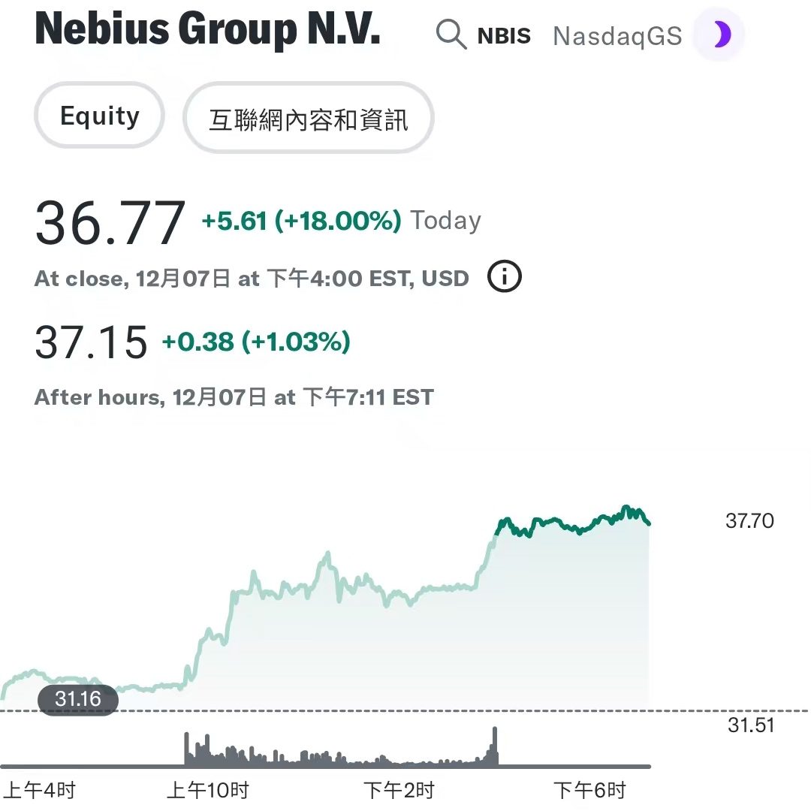
Task: Select the 下午6时 time axis label
Action: [x=590, y=790]
